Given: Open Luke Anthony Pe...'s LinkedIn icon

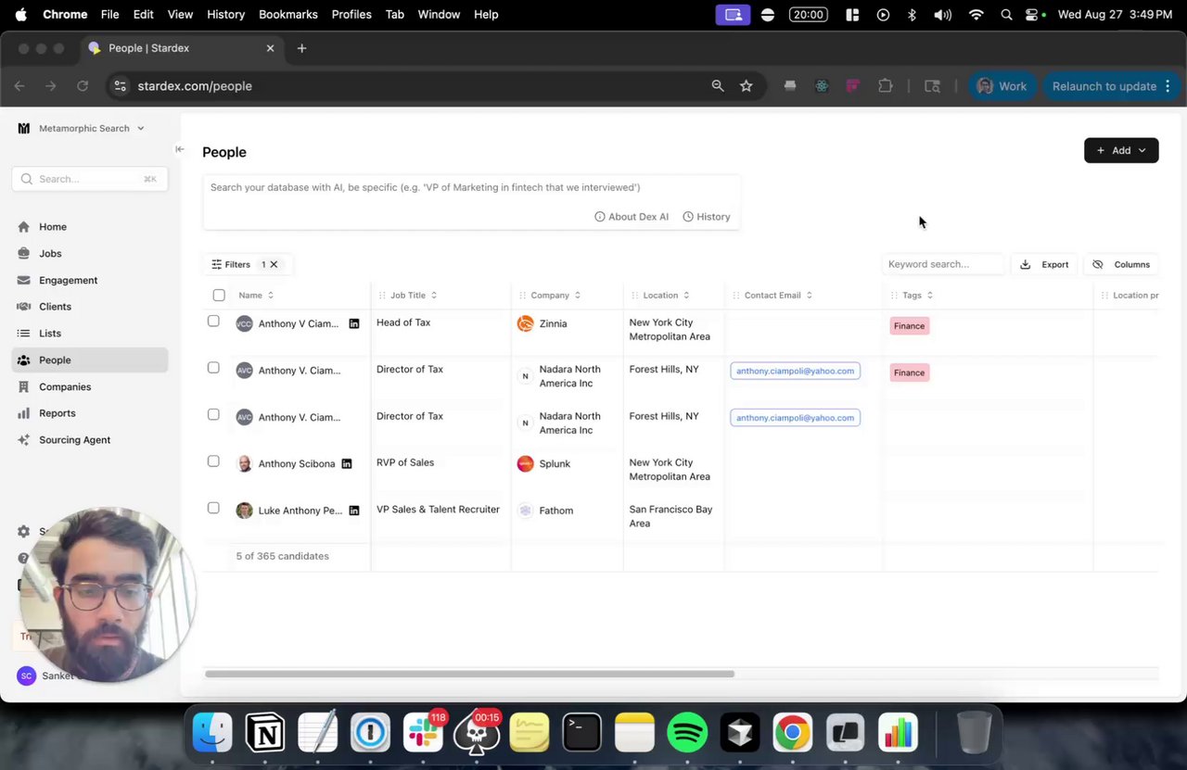Looking at the screenshot, I should click(x=353, y=511).
